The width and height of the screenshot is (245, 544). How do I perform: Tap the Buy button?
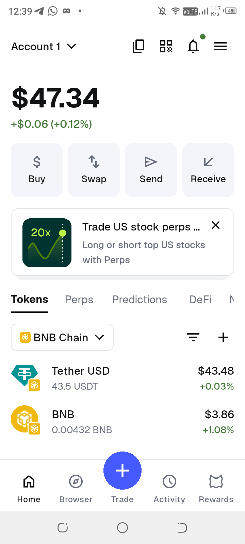point(37,170)
